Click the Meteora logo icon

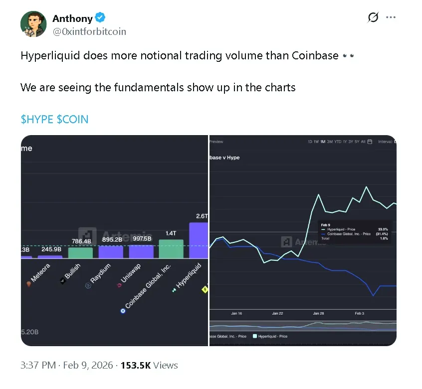[28, 284]
